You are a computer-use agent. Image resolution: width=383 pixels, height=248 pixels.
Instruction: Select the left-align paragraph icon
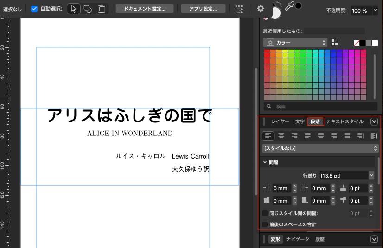pos(268,136)
